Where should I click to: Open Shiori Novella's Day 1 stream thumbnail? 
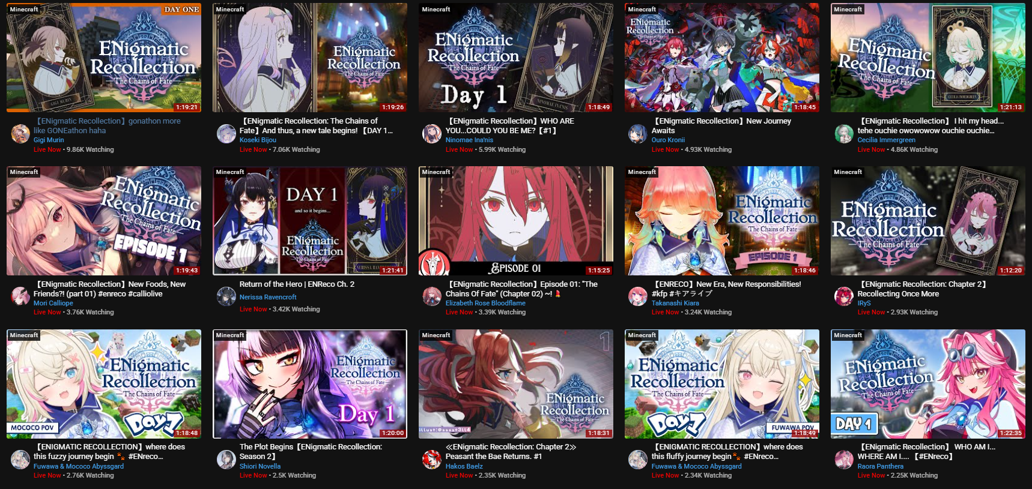(310, 384)
